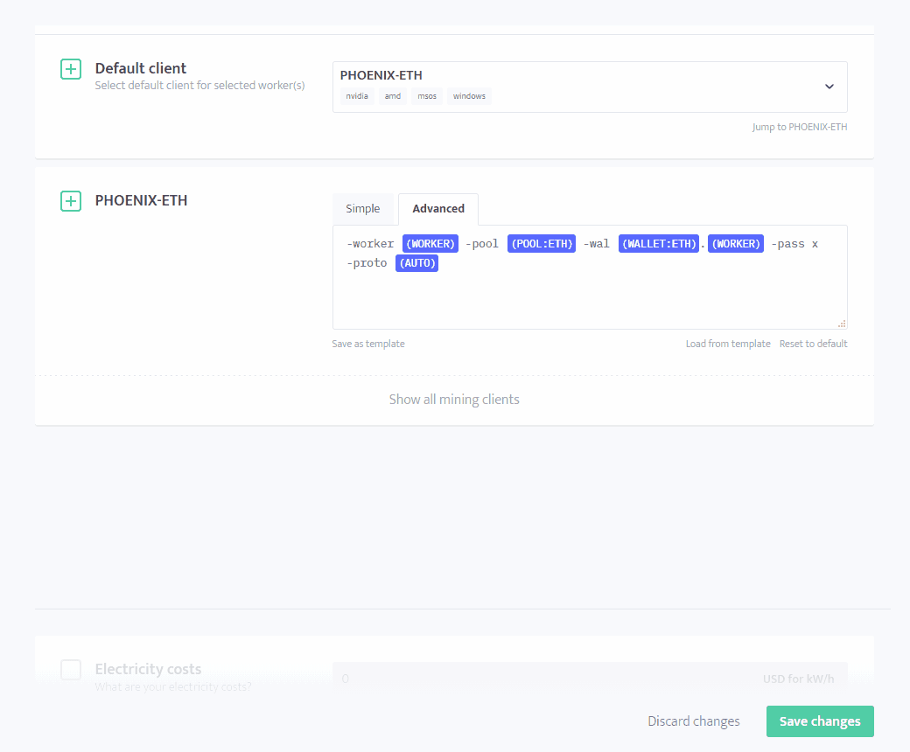Click the (AUTO) tag after -proto

(416, 262)
